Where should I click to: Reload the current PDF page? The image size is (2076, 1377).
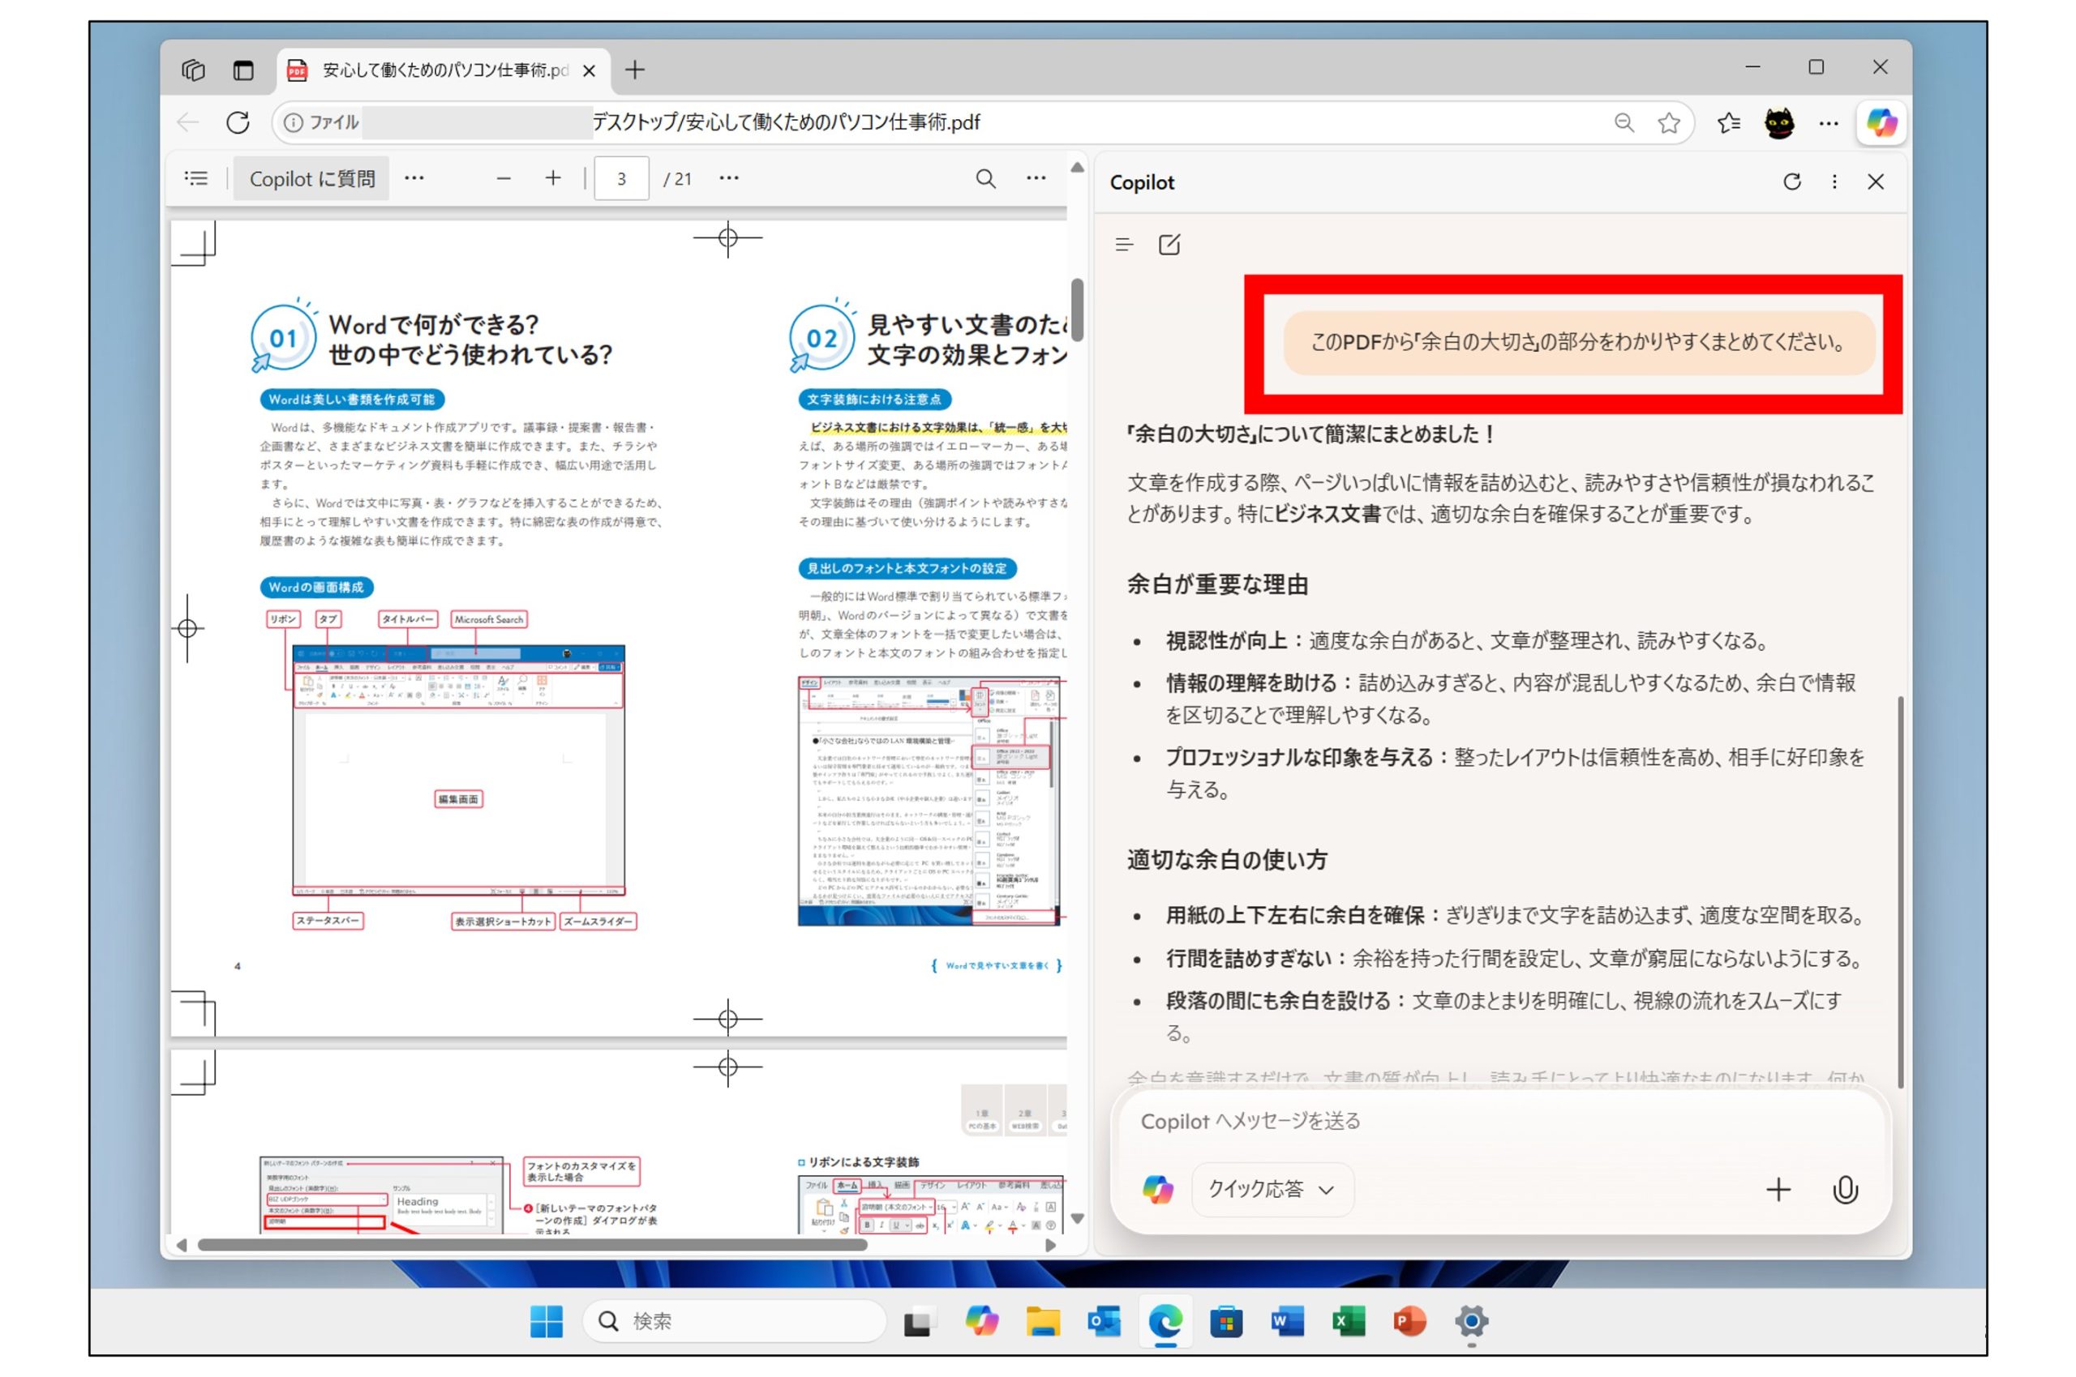coord(238,122)
